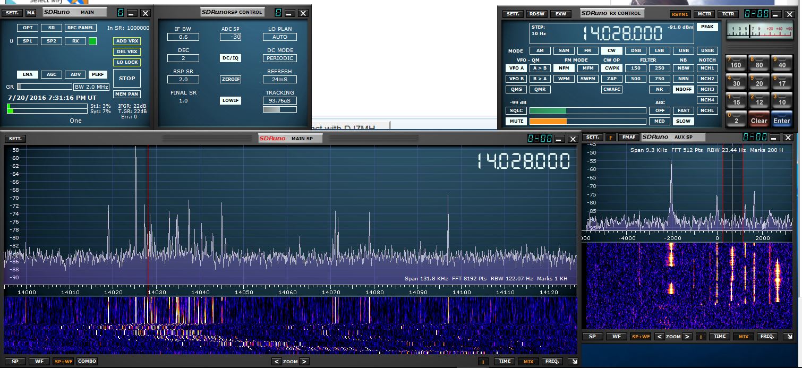This screenshot has height=368, width=802.
Task: Open the REFRESH 24mS selector
Action: [x=280, y=79]
